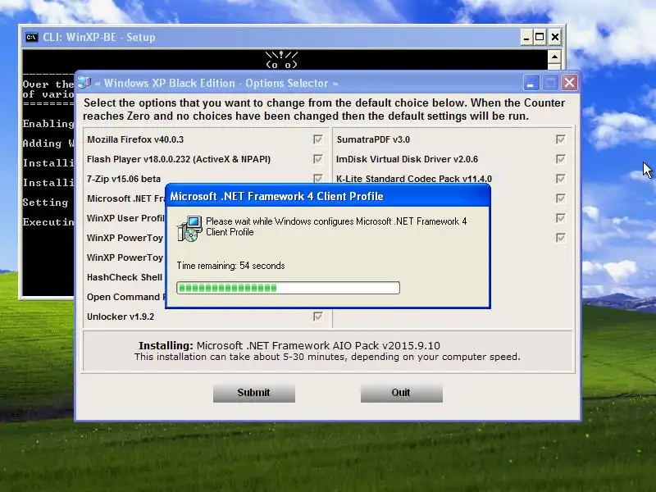Toggle the Unlocker v1.9.2 checkbox

coord(318,317)
